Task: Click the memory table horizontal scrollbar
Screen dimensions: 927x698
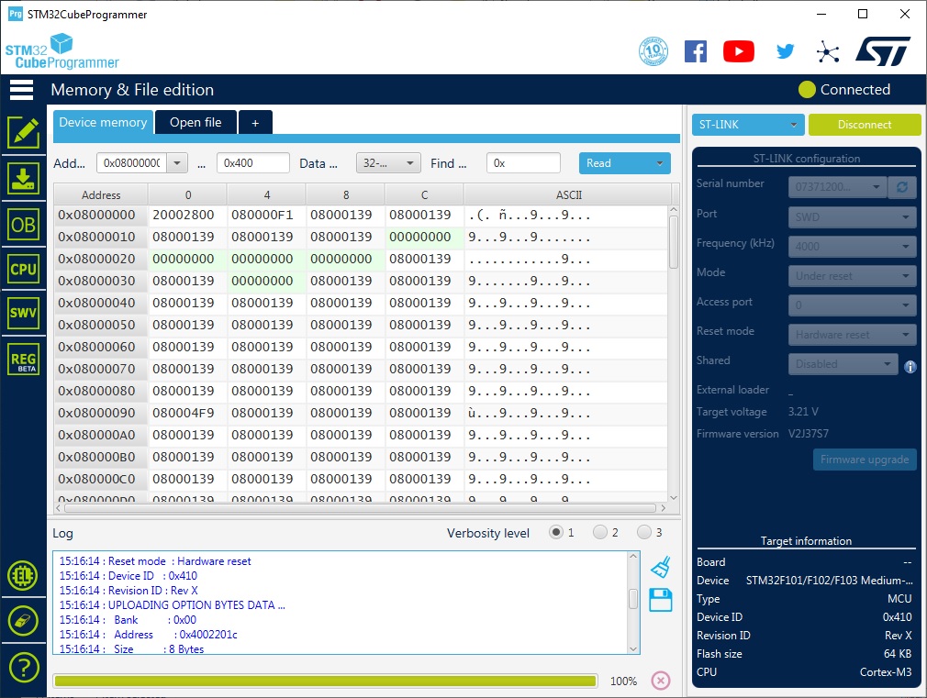Action: click(x=361, y=508)
